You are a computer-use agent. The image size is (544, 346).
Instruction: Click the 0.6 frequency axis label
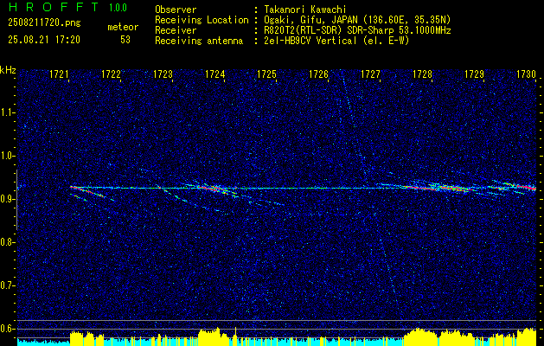click(x=7, y=329)
